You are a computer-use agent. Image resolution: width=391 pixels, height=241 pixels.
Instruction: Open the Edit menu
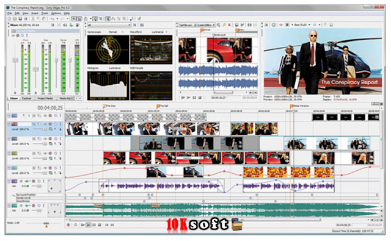point(17,13)
